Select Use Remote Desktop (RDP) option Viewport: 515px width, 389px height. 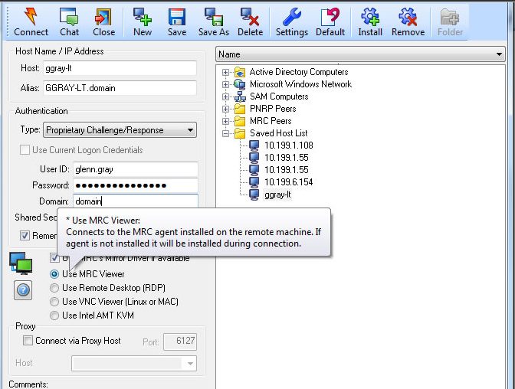click(54, 288)
